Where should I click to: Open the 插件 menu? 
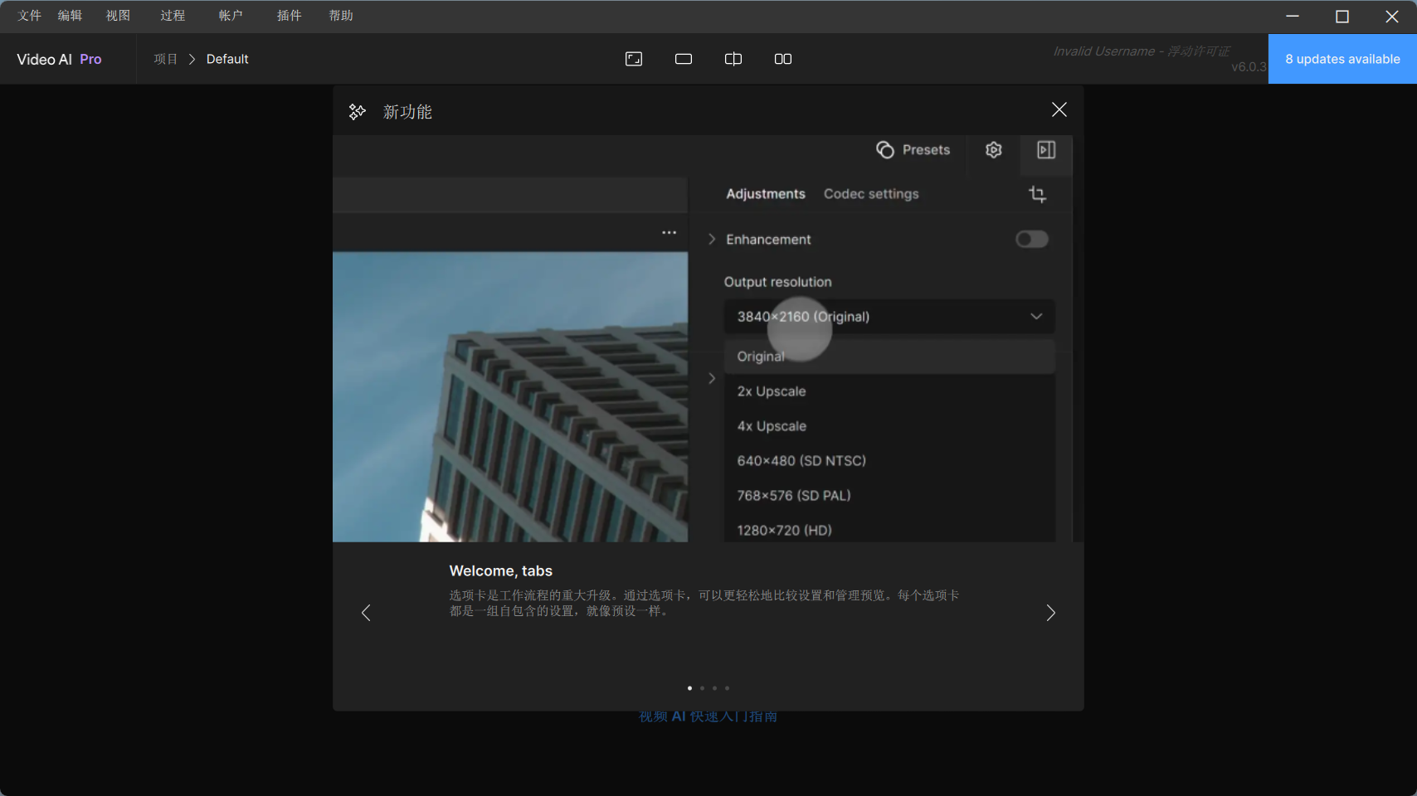click(x=289, y=16)
